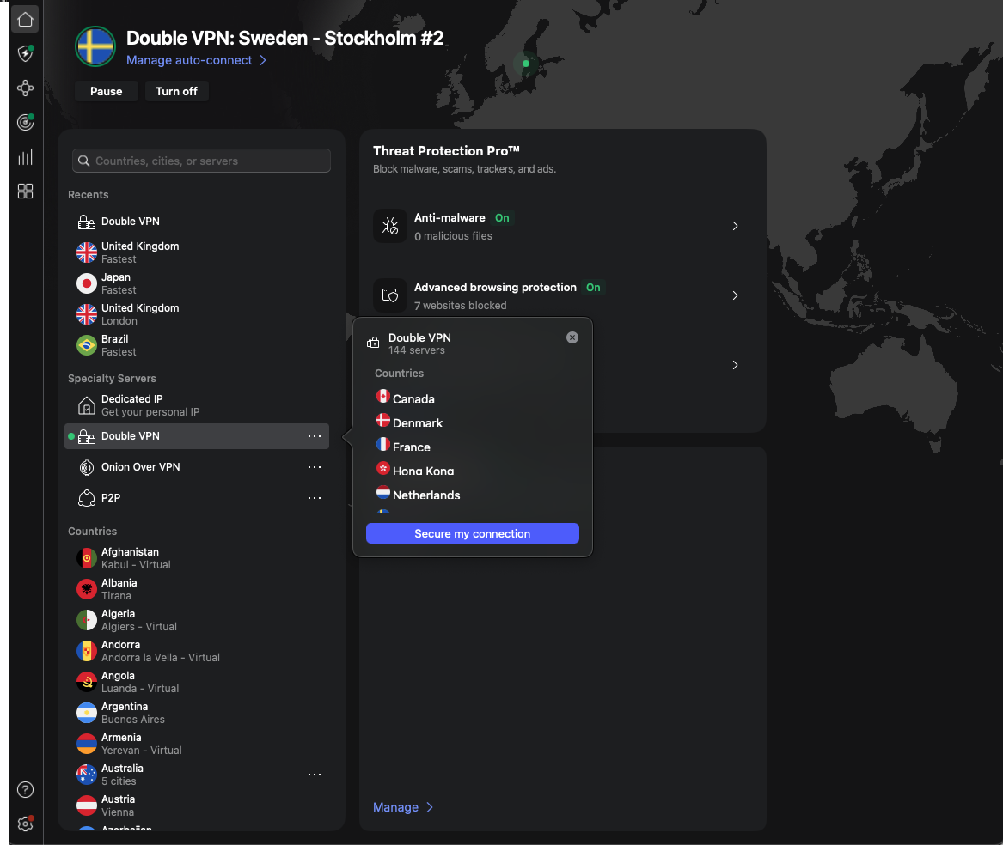The image size is (1003, 845).
Task: Select Afghanistan Kabul - Virtual row
Action: tap(197, 558)
